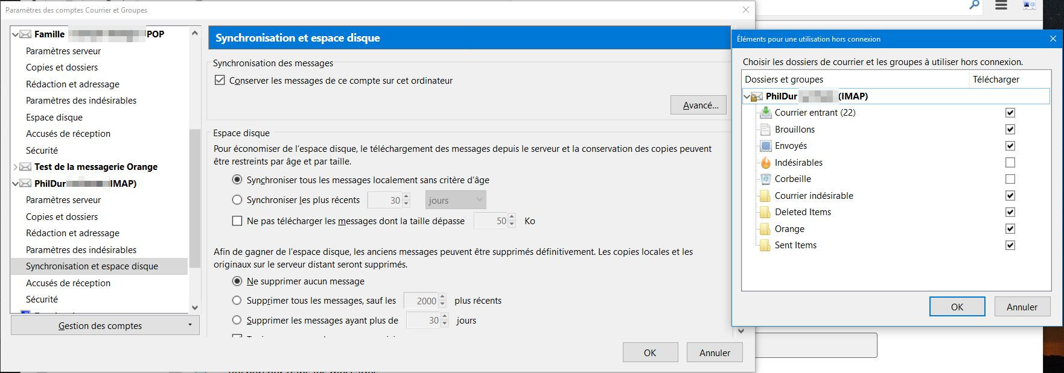Click OK in the offline elements dialog
This screenshot has height=373, width=1064.
point(957,307)
